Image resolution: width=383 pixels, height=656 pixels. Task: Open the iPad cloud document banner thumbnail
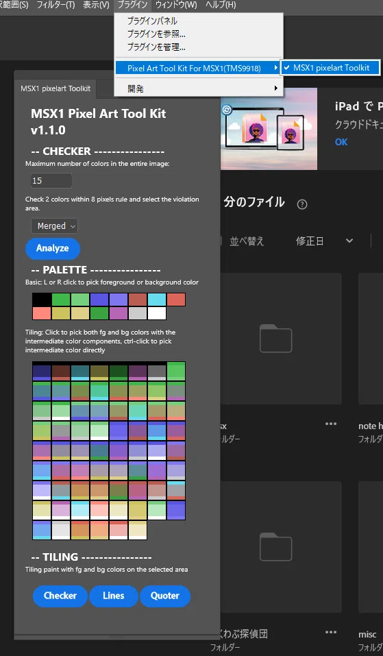click(x=269, y=129)
